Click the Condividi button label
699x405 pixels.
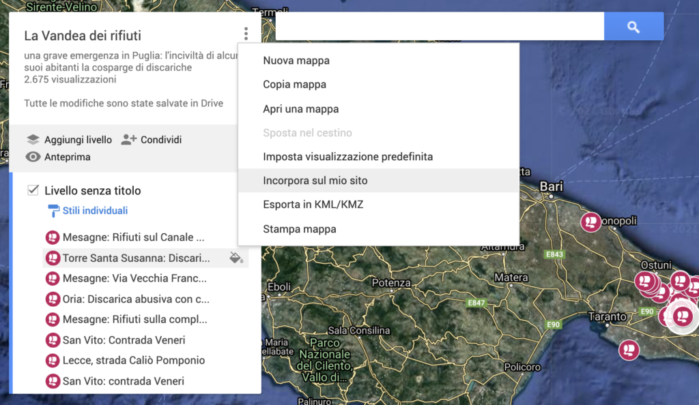pos(161,140)
